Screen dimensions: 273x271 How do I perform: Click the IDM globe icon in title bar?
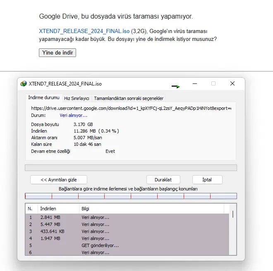tap(24, 84)
